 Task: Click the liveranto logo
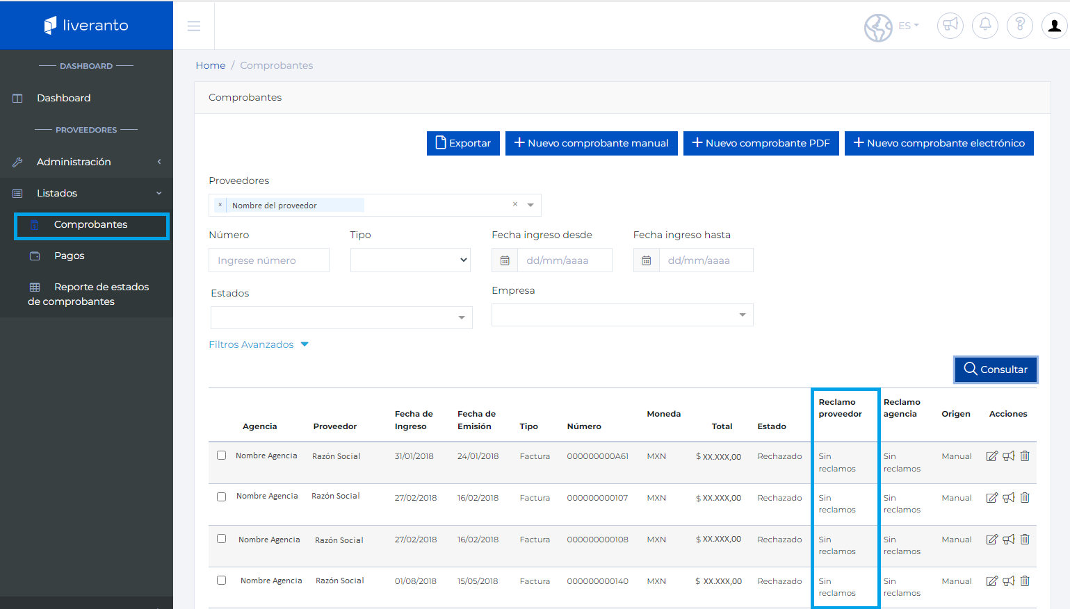point(86,26)
